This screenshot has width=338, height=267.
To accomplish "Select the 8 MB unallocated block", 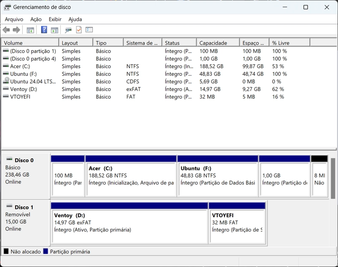I will (x=319, y=176).
